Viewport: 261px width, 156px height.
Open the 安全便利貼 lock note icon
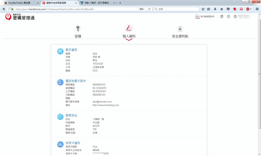tap(180, 29)
